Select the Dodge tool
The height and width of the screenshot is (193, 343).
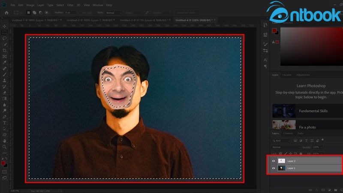[4, 111]
